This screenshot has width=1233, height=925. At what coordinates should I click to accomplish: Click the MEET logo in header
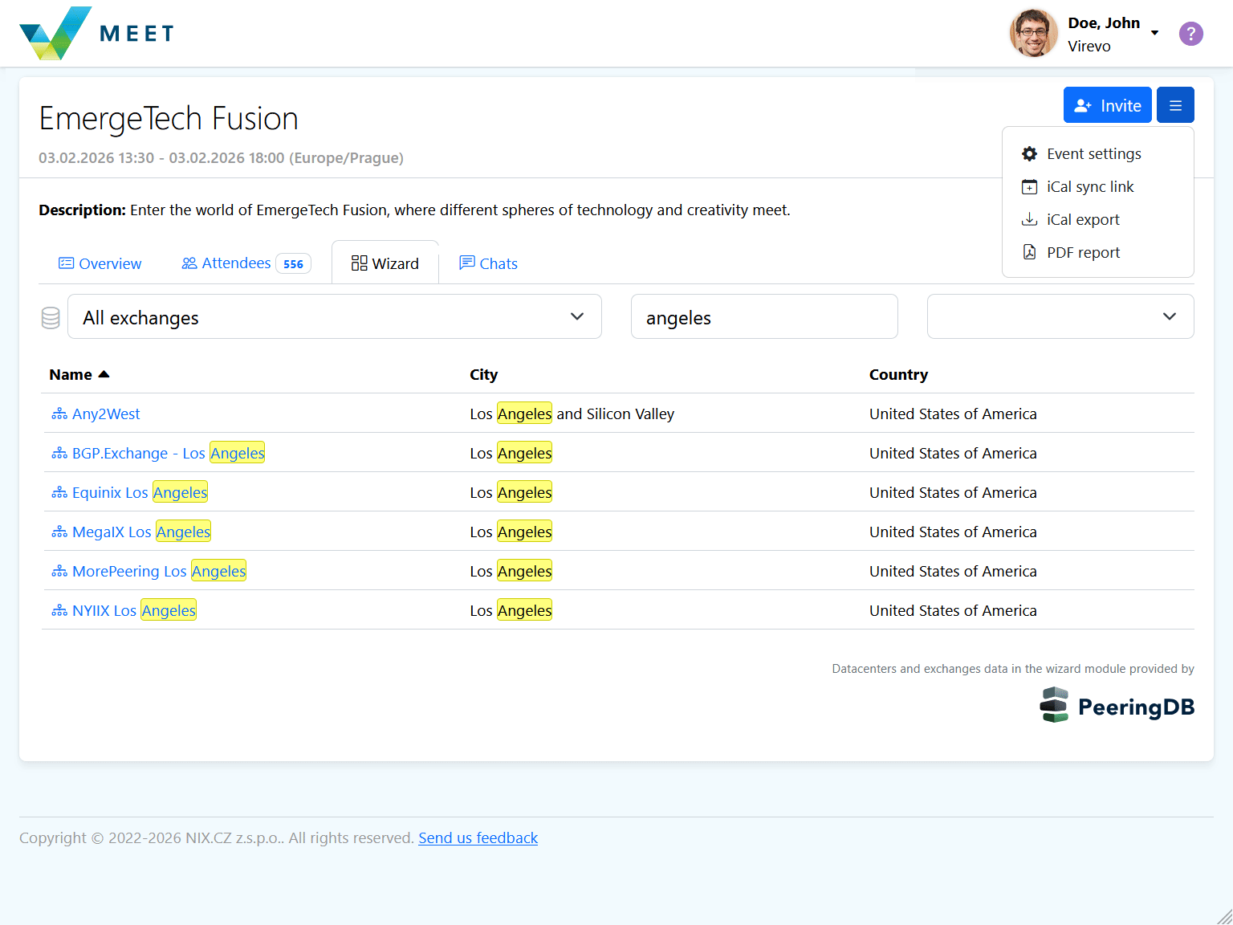[96, 34]
